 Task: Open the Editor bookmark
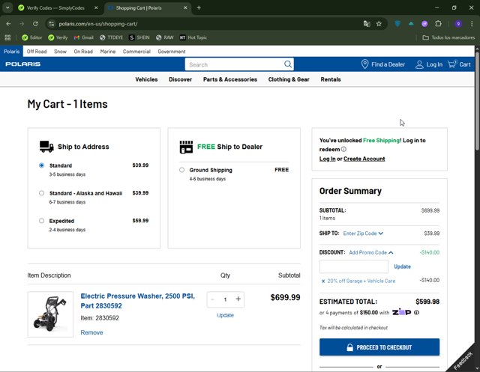31,37
